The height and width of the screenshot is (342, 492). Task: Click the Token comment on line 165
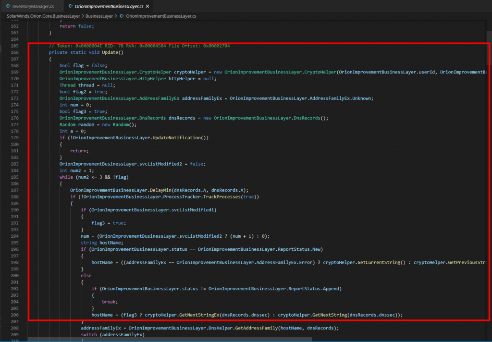click(x=139, y=46)
